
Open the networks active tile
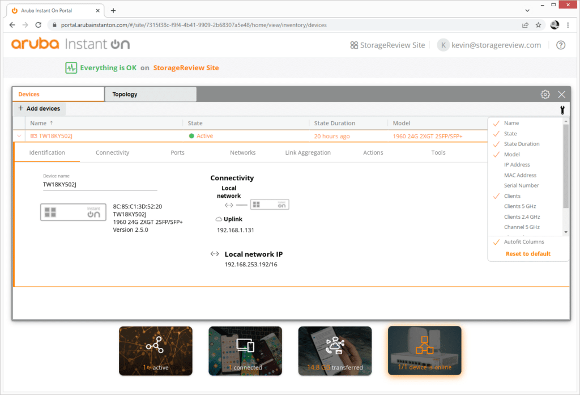click(x=156, y=351)
